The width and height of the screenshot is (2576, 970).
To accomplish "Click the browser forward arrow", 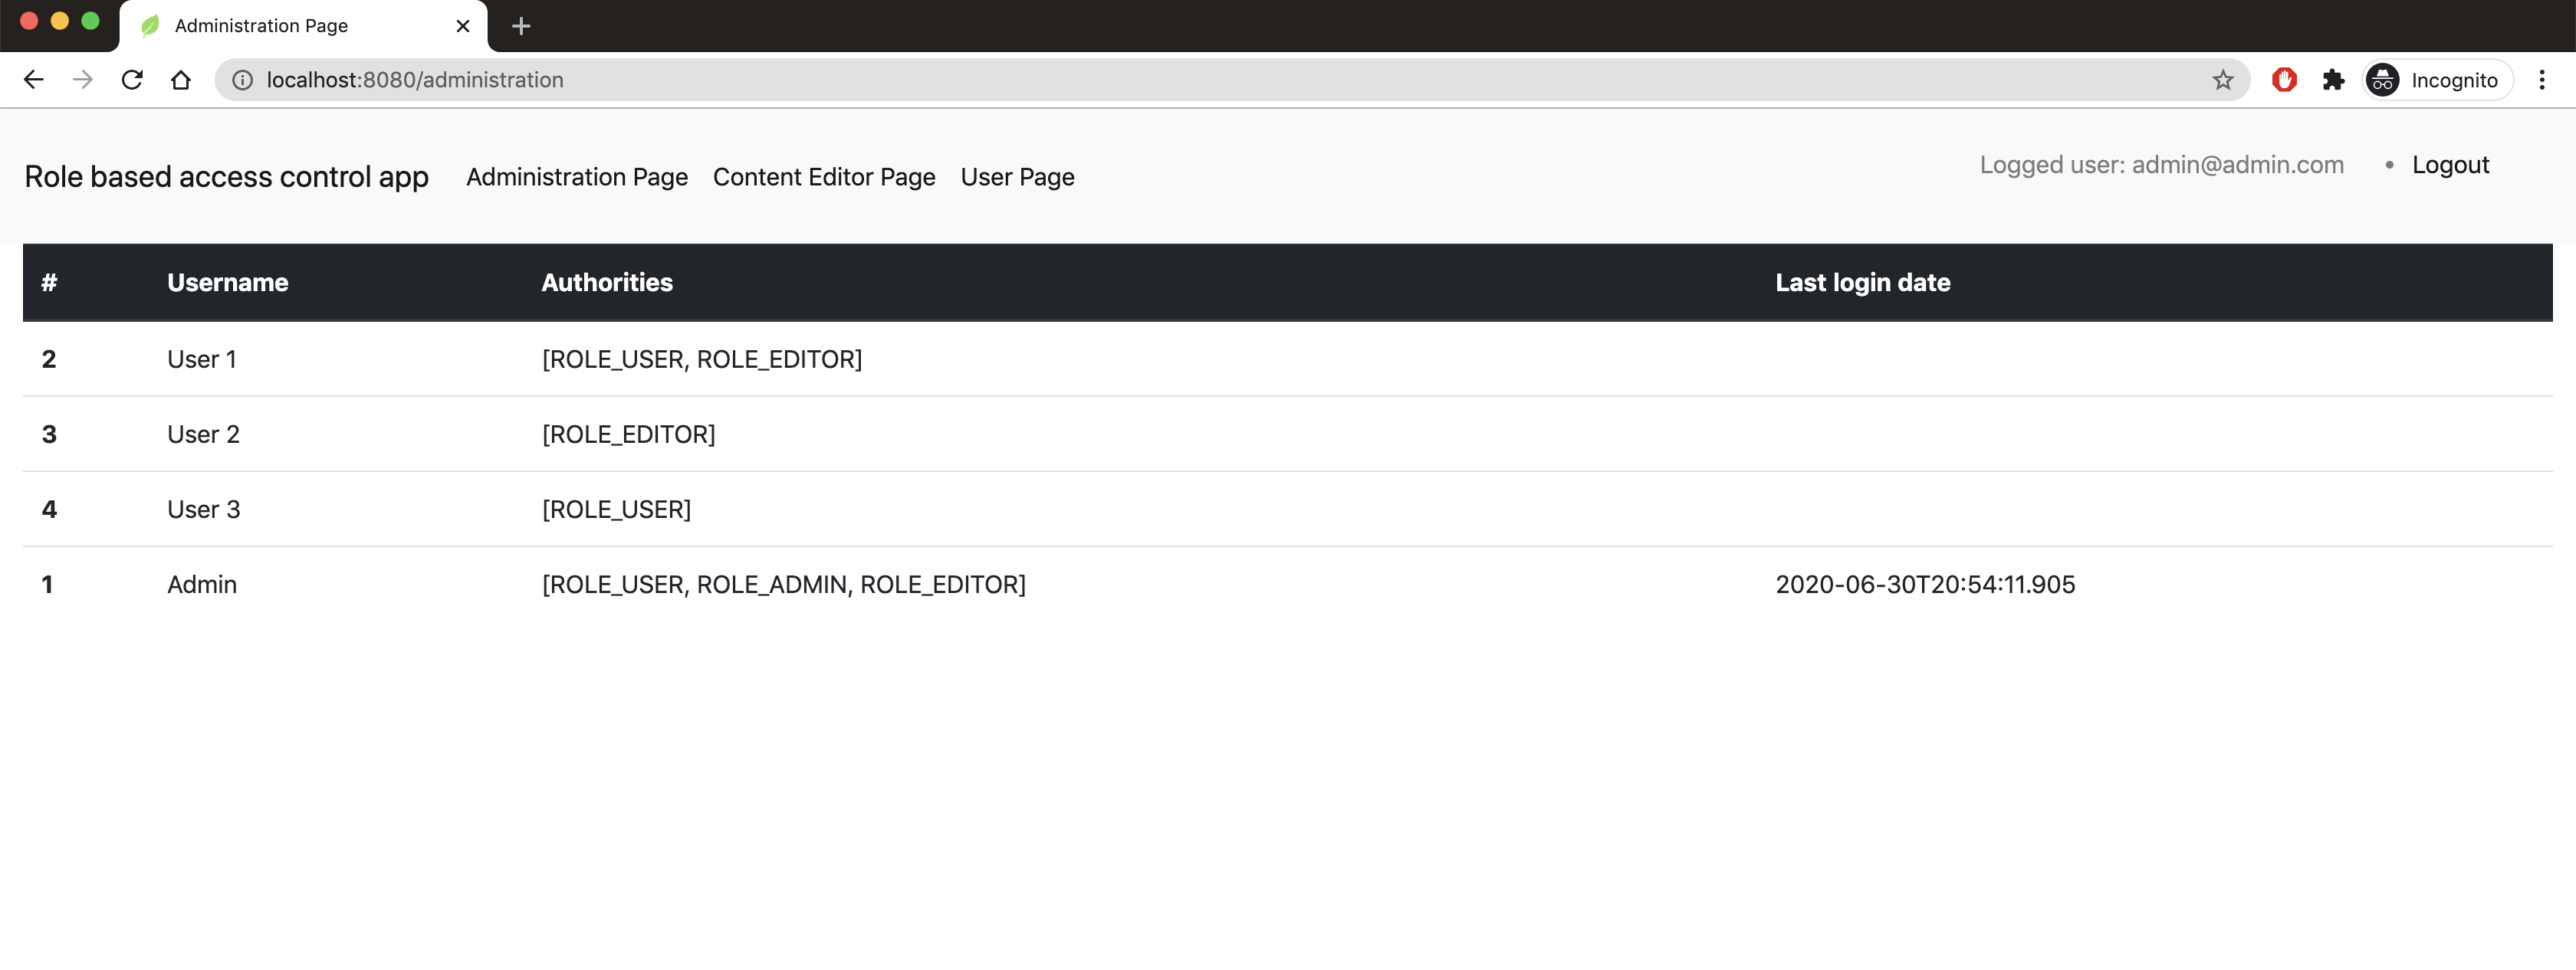I will [x=83, y=80].
